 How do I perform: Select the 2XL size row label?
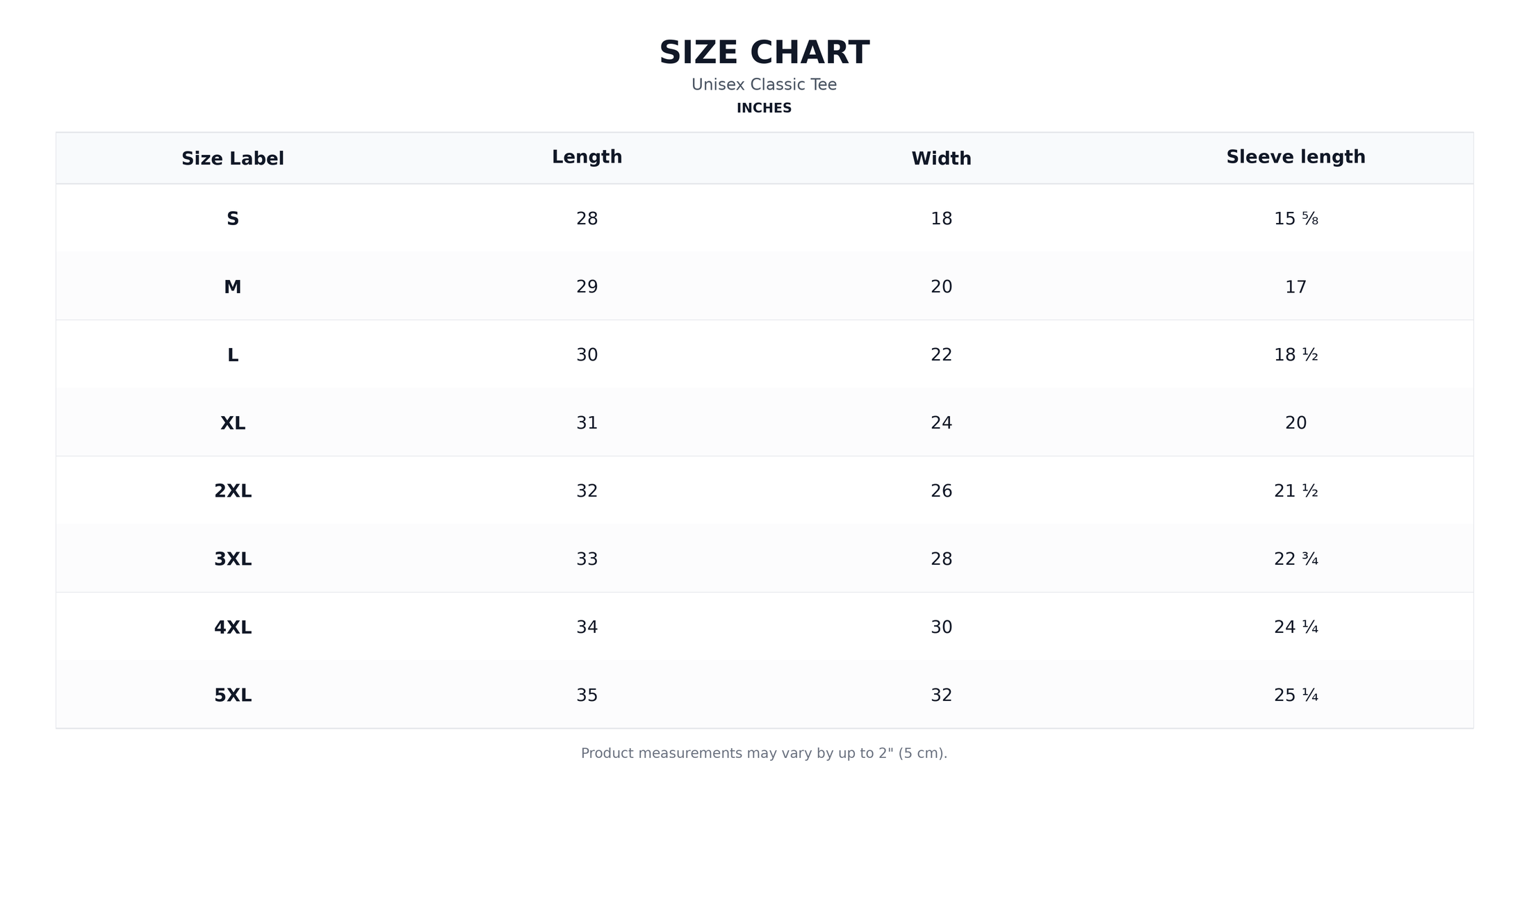[233, 491]
